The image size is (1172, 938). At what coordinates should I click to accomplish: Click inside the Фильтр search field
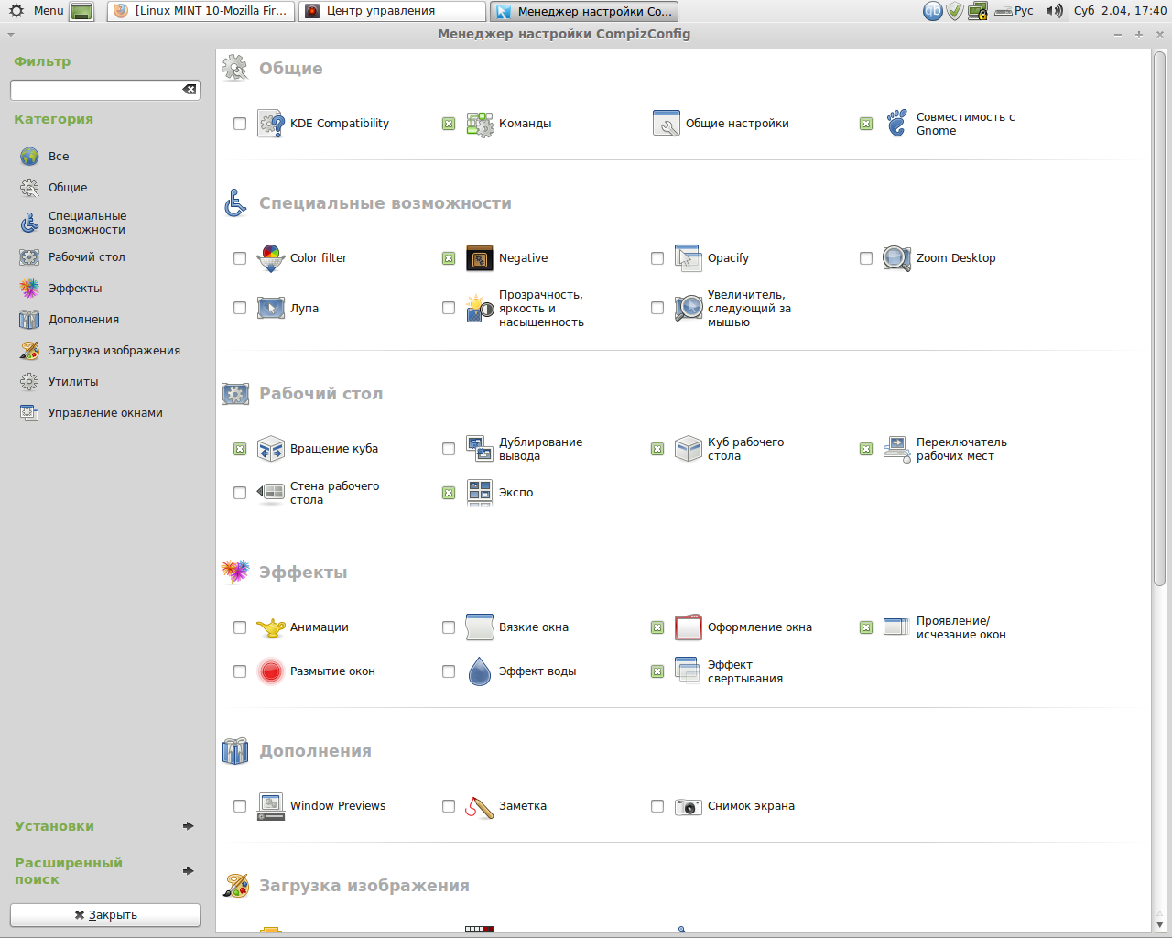(x=94, y=90)
